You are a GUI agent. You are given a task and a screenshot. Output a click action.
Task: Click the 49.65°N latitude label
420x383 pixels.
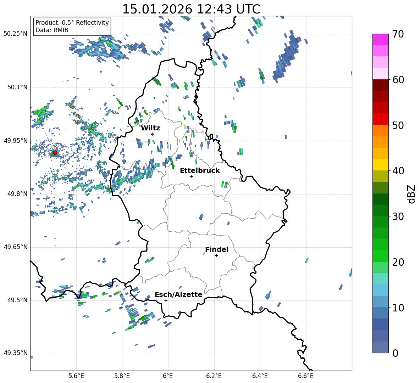click(16, 247)
